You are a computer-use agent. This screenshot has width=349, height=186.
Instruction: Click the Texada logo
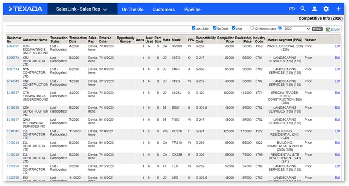(25, 9)
